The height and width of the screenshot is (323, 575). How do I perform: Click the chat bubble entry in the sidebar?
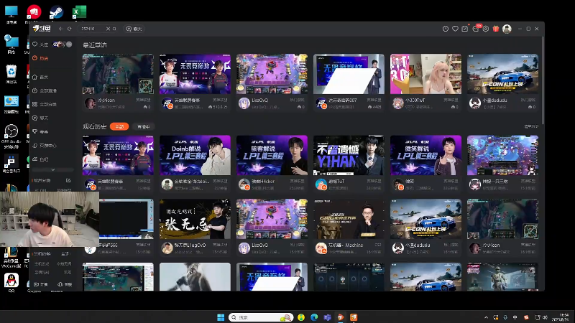40,118
